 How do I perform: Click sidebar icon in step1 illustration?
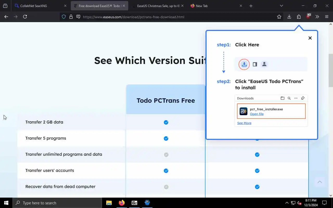[255, 64]
